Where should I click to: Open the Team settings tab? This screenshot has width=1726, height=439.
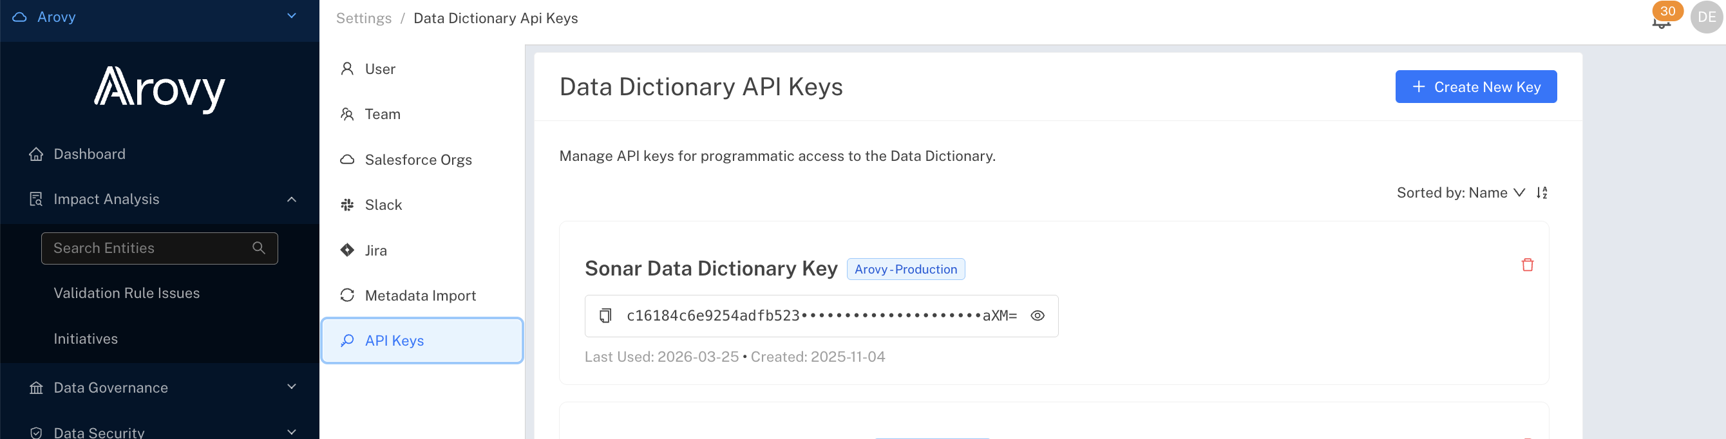point(422,115)
